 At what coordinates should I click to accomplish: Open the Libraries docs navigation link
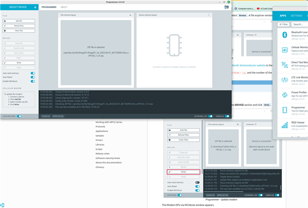click(100, 145)
